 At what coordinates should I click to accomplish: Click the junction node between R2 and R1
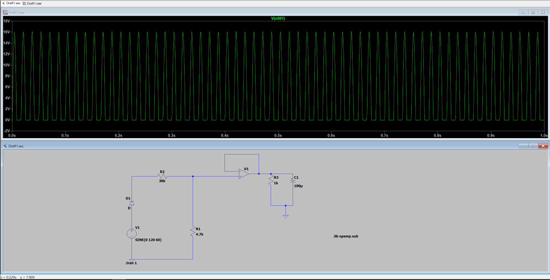[x=193, y=176]
